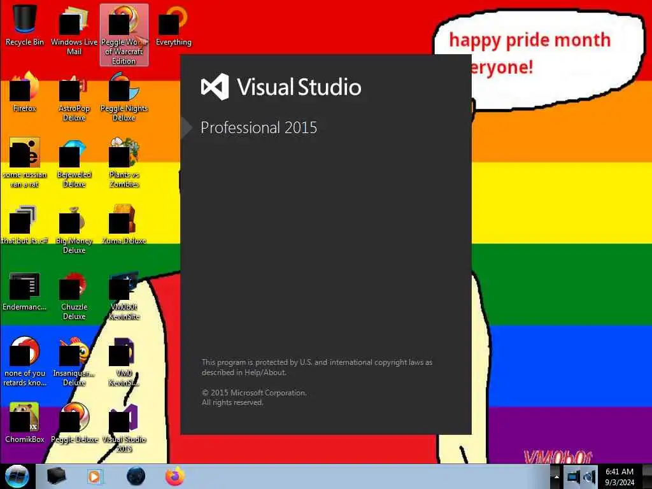Select the Peggle Deluxe desktop icon
Image resolution: width=652 pixels, height=489 pixels.
[x=74, y=423]
